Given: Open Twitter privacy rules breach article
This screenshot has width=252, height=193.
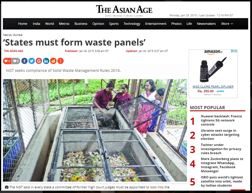Looking at the screenshot, I should pyautogui.click(x=221, y=149).
